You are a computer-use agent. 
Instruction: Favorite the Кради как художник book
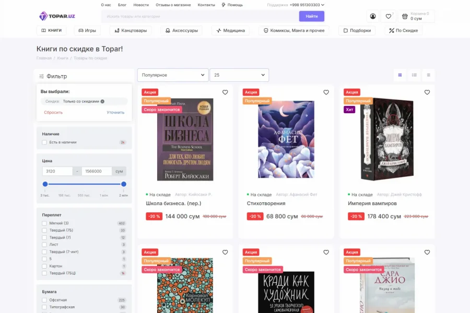pyautogui.click(x=326, y=252)
